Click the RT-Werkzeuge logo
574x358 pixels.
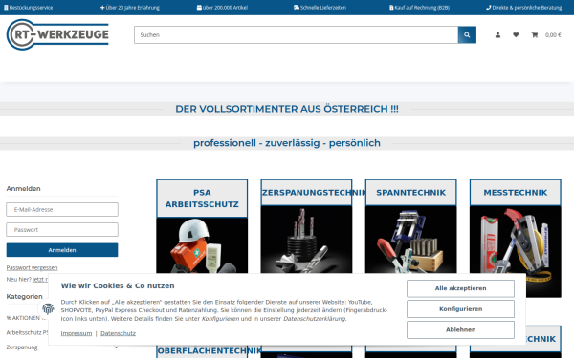pyautogui.click(x=57, y=34)
